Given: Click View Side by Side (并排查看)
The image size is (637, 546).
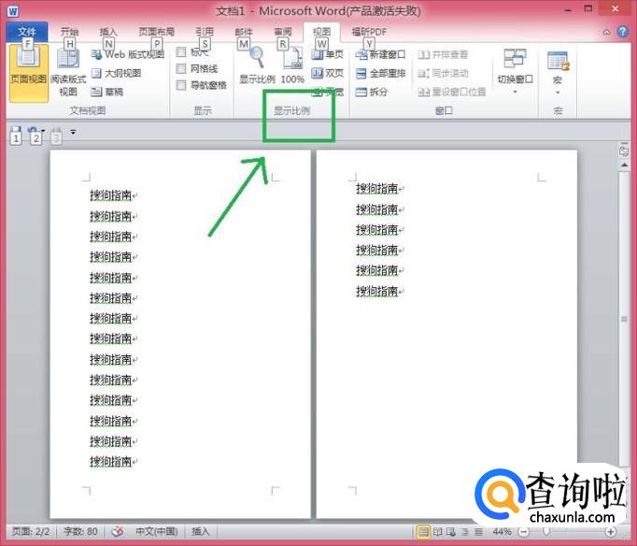Looking at the screenshot, I should pyautogui.click(x=443, y=54).
